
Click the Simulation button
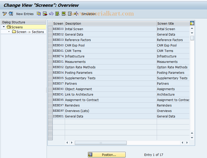(x=89, y=14)
